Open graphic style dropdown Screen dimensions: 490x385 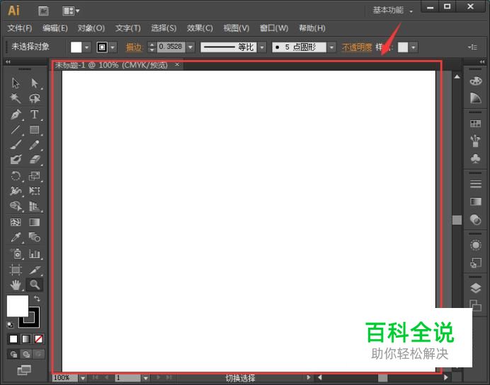tap(413, 47)
